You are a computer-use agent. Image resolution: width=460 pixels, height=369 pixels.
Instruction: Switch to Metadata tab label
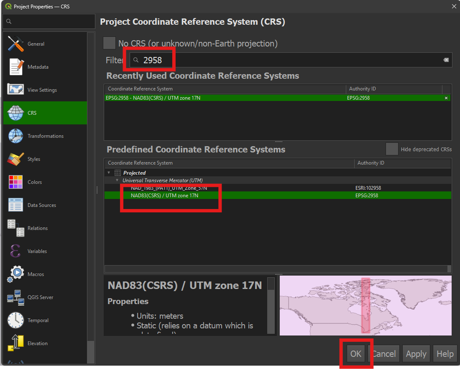tap(38, 67)
